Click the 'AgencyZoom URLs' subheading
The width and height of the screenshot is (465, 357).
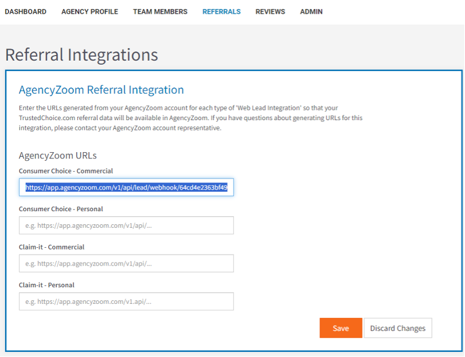point(57,156)
